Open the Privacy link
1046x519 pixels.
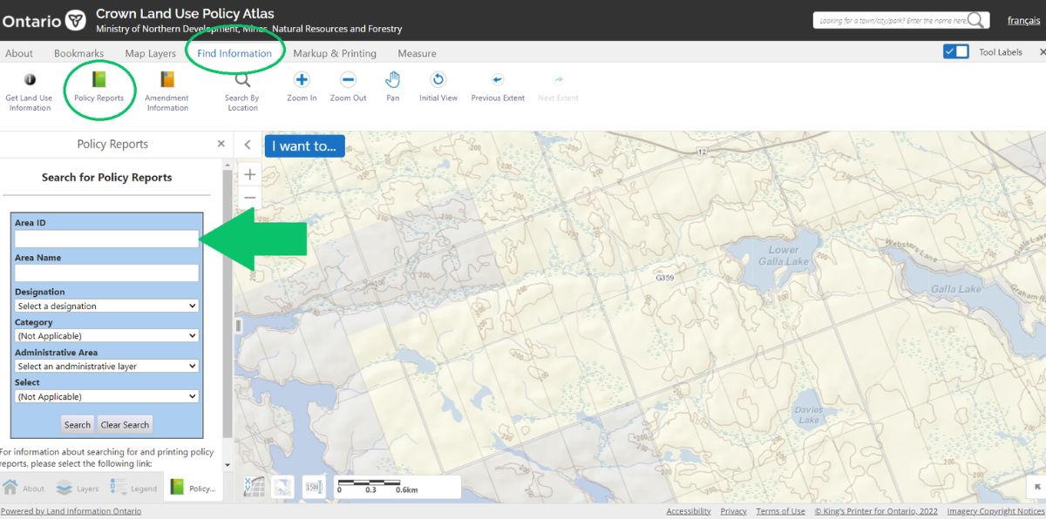(x=733, y=511)
